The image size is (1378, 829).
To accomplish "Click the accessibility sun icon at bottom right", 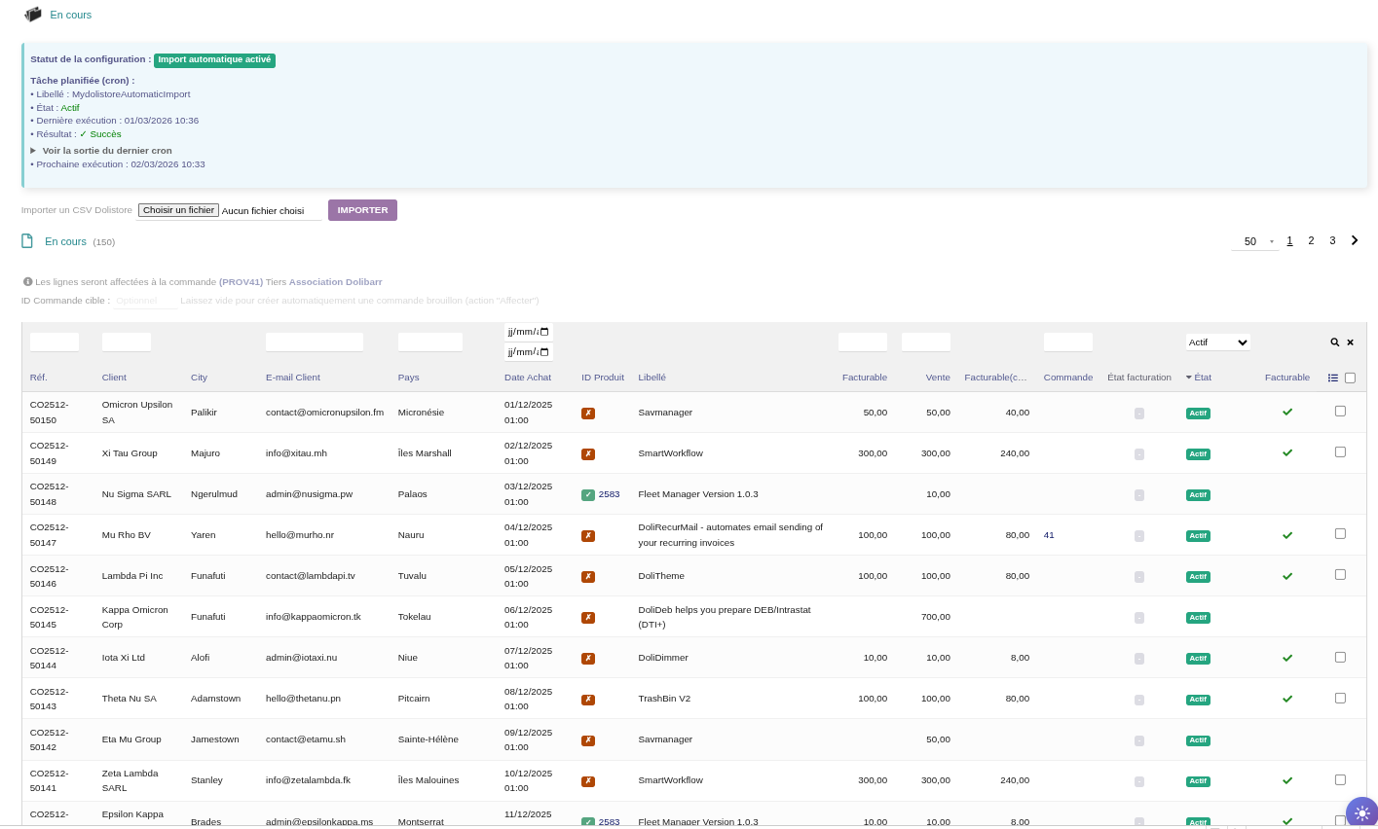I will (x=1360, y=813).
